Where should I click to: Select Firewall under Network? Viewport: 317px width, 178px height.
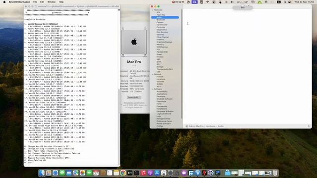159,77
